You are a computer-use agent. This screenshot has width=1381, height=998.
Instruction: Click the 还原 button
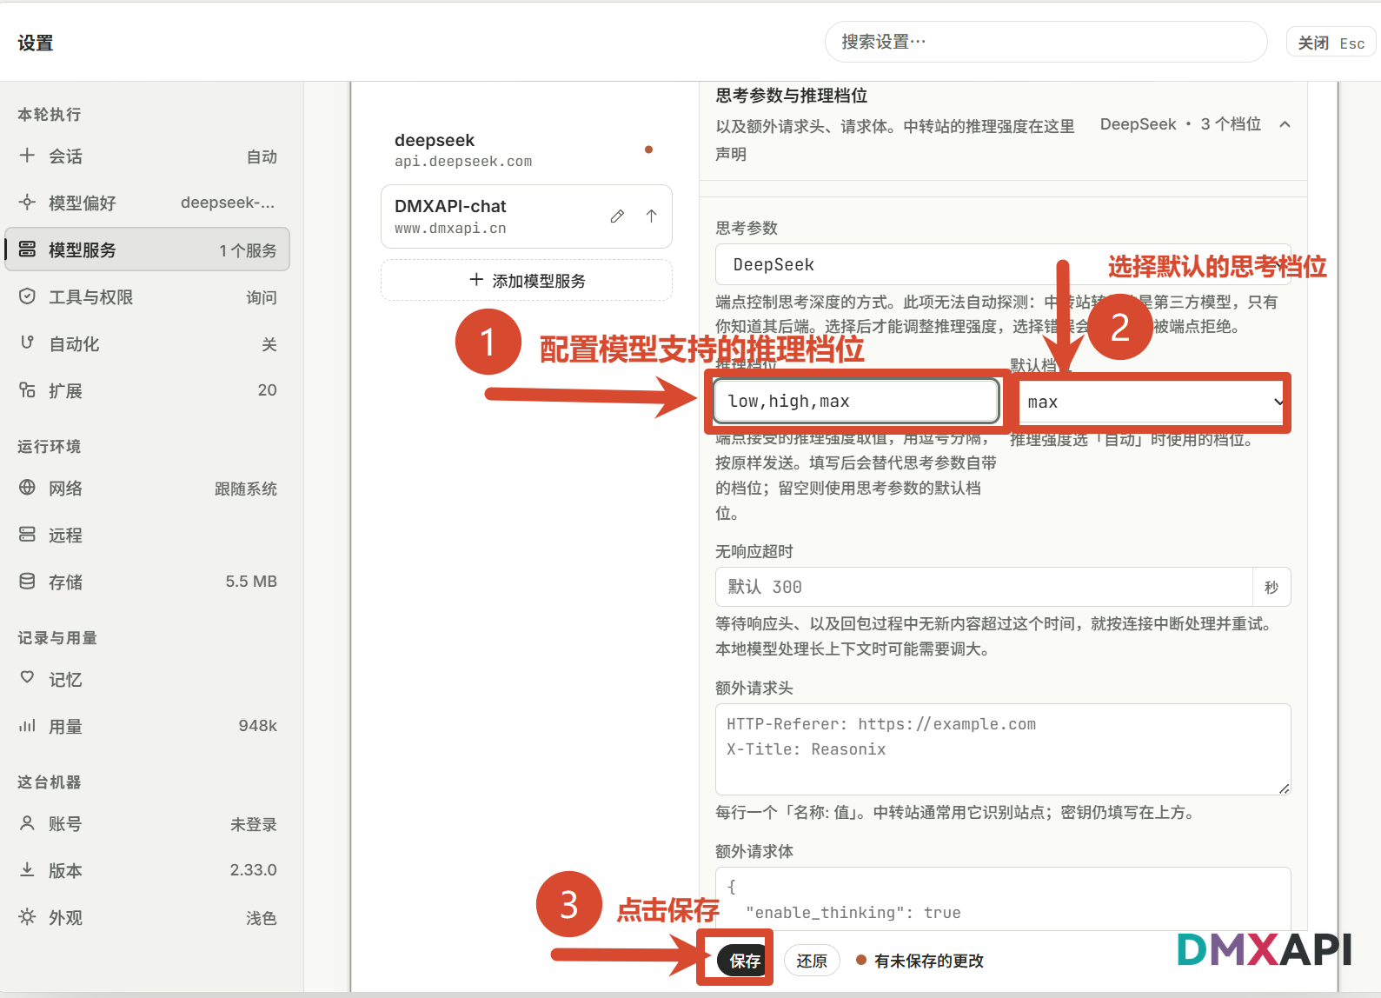812,961
